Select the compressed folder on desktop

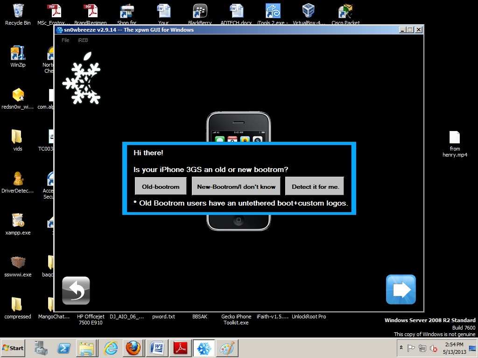[x=17, y=309]
